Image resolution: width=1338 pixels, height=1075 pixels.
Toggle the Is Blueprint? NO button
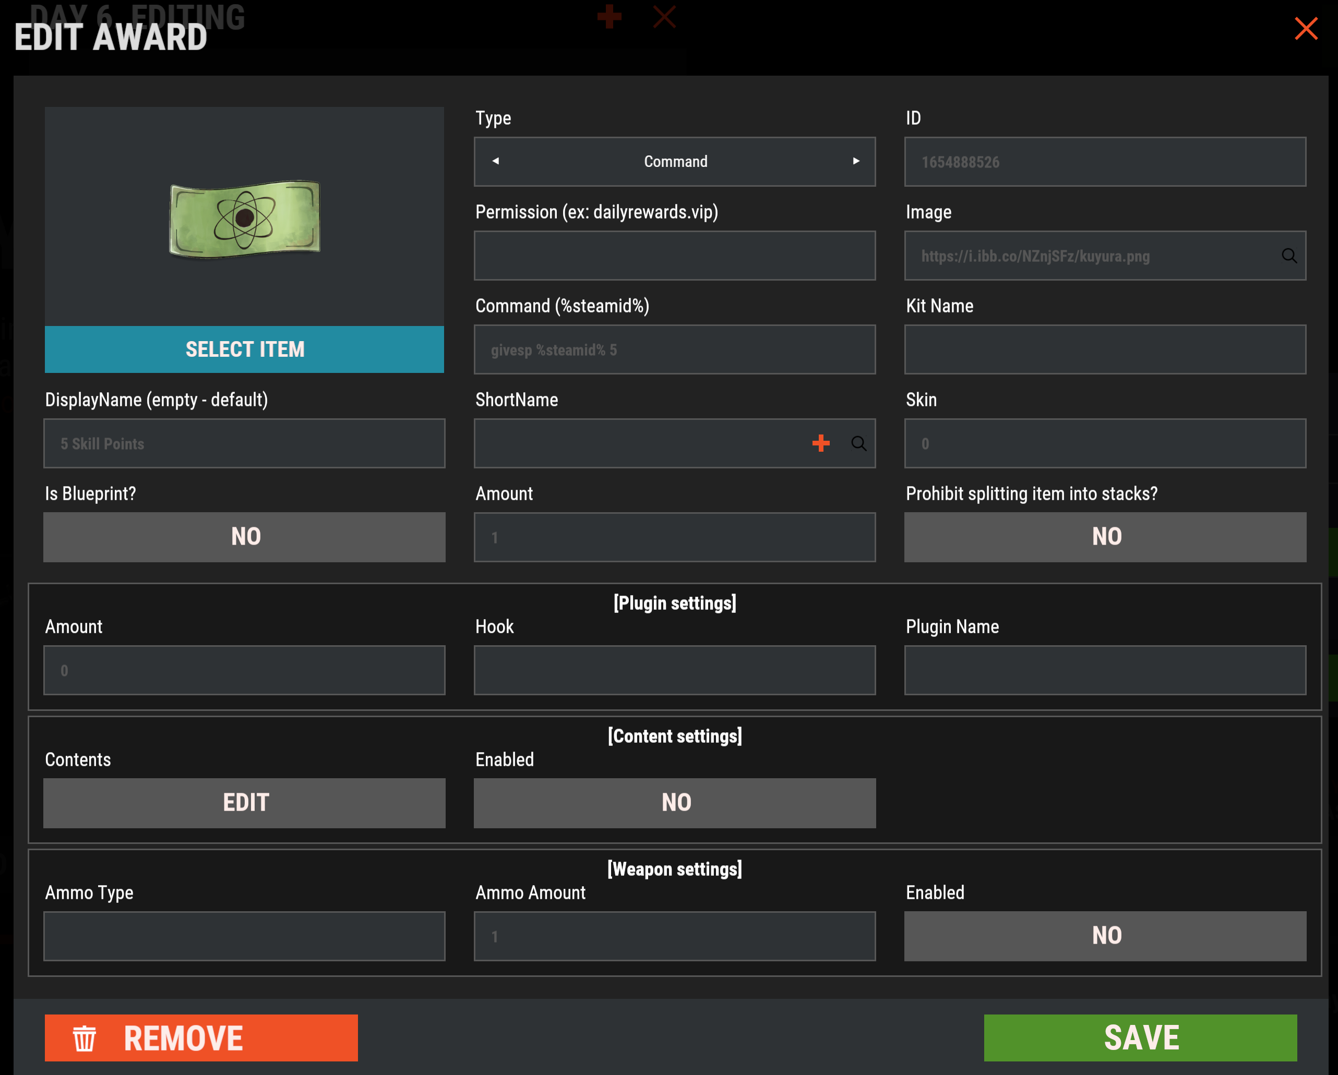tap(245, 537)
